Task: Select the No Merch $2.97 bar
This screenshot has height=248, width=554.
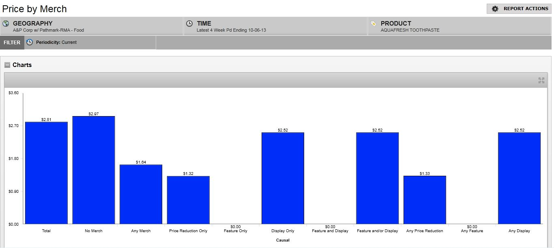Action: [94, 170]
